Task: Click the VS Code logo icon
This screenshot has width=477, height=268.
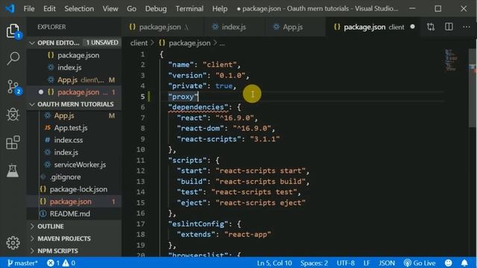Action: (10, 8)
